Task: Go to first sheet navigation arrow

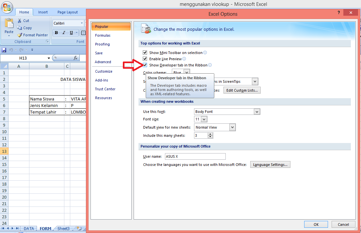Action: pyautogui.click(x=3, y=228)
